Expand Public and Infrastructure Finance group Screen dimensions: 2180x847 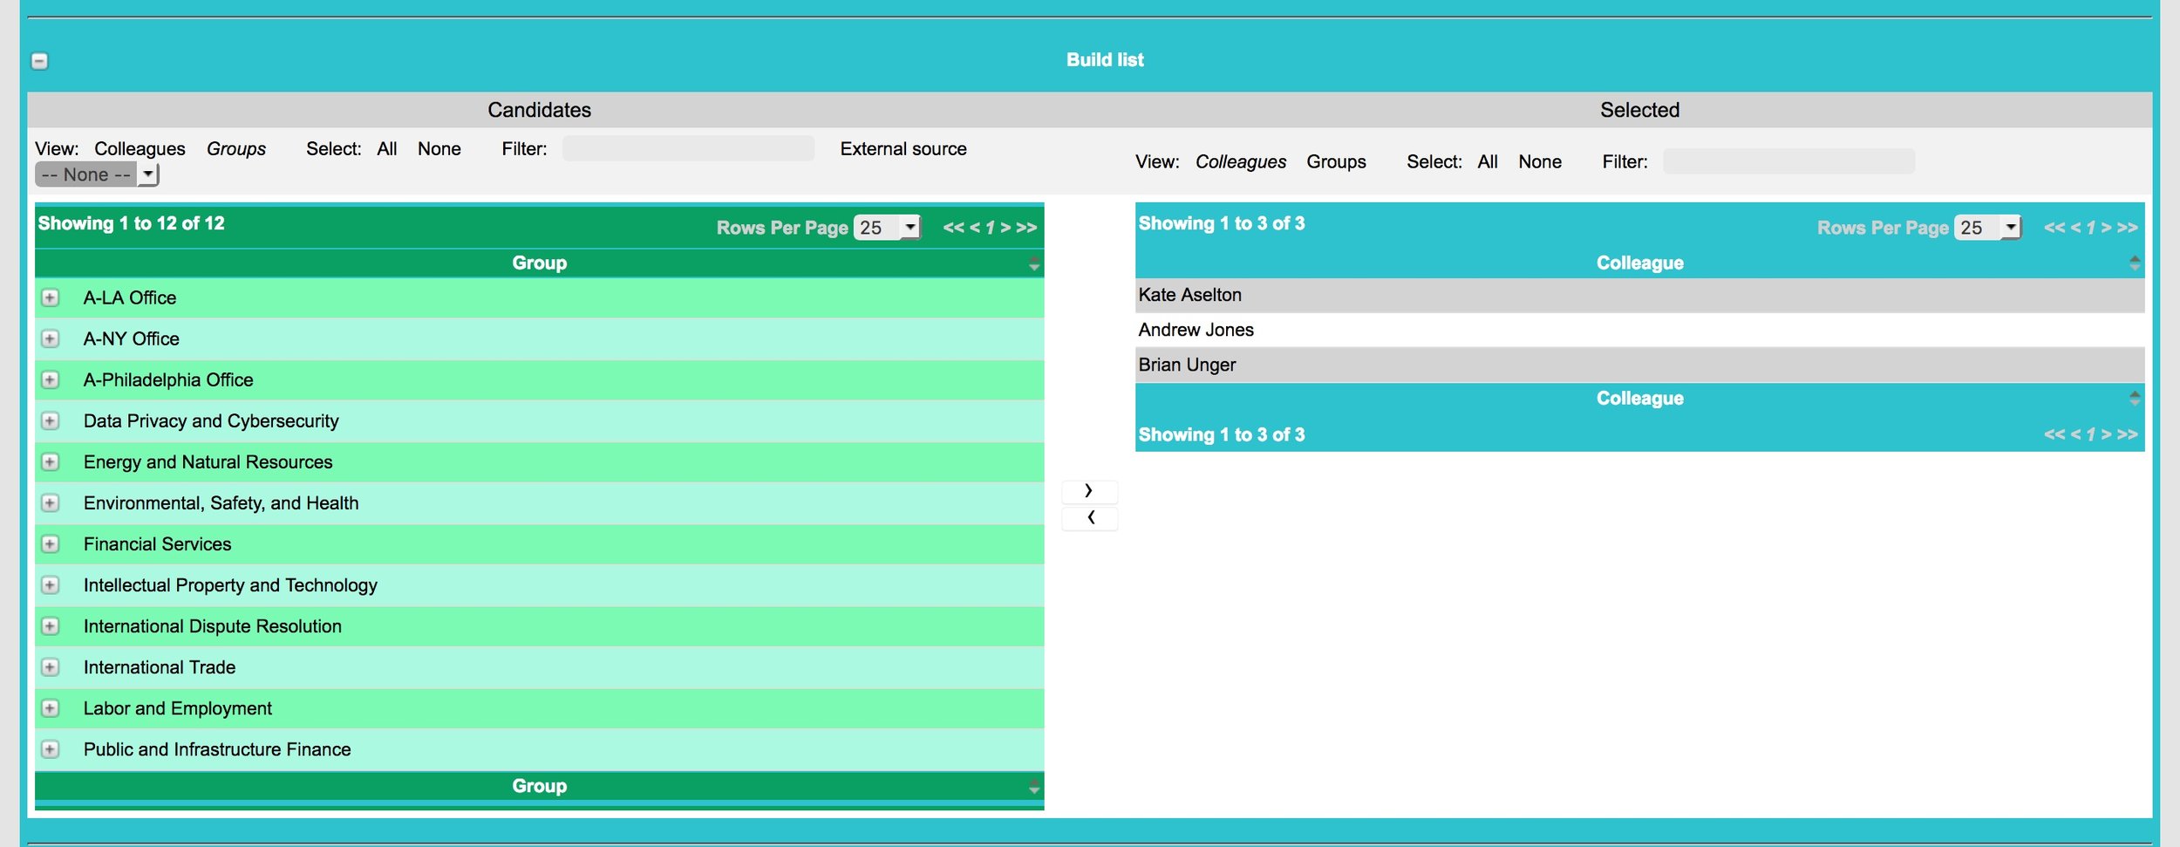(x=51, y=748)
